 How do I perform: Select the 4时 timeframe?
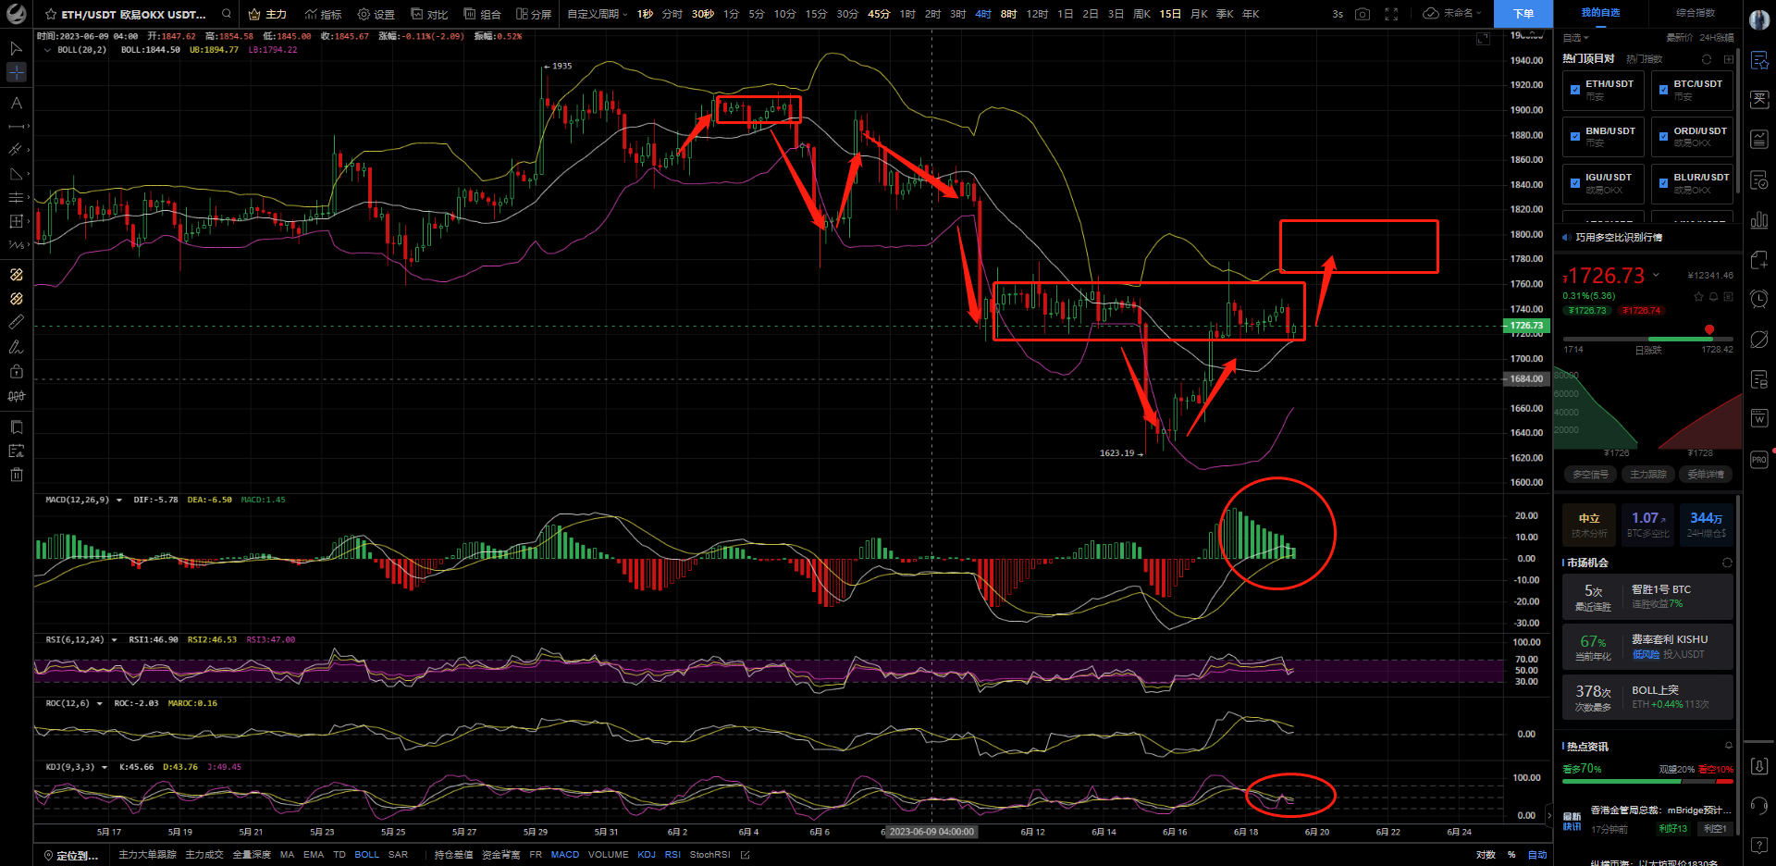pos(982,14)
